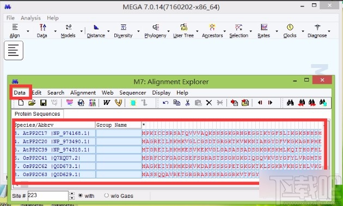Image resolution: width=343 pixels, height=206 pixels.
Task: Create a new alignment with blank page icon
Action: pos(21,102)
